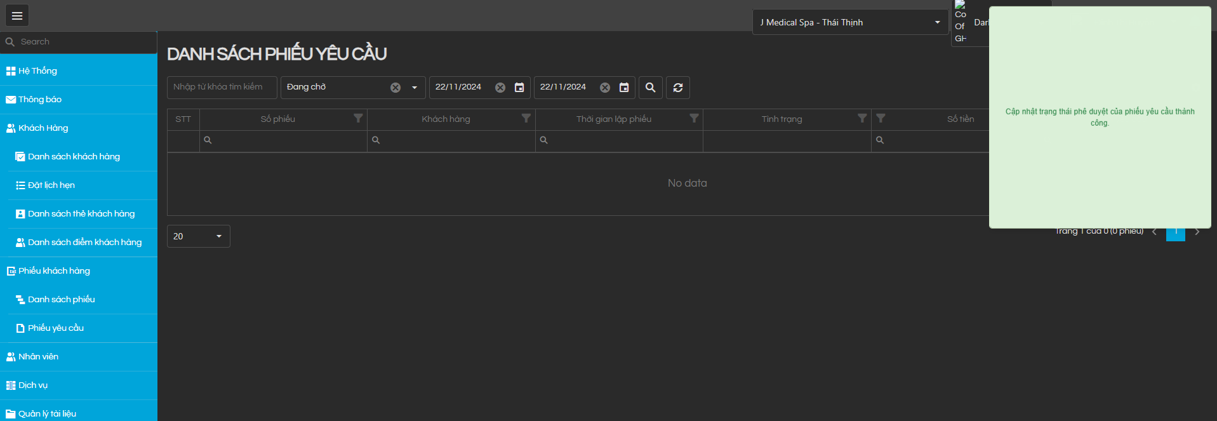This screenshot has height=421, width=1217.
Task: Open the first date calendar picker
Action: click(519, 88)
